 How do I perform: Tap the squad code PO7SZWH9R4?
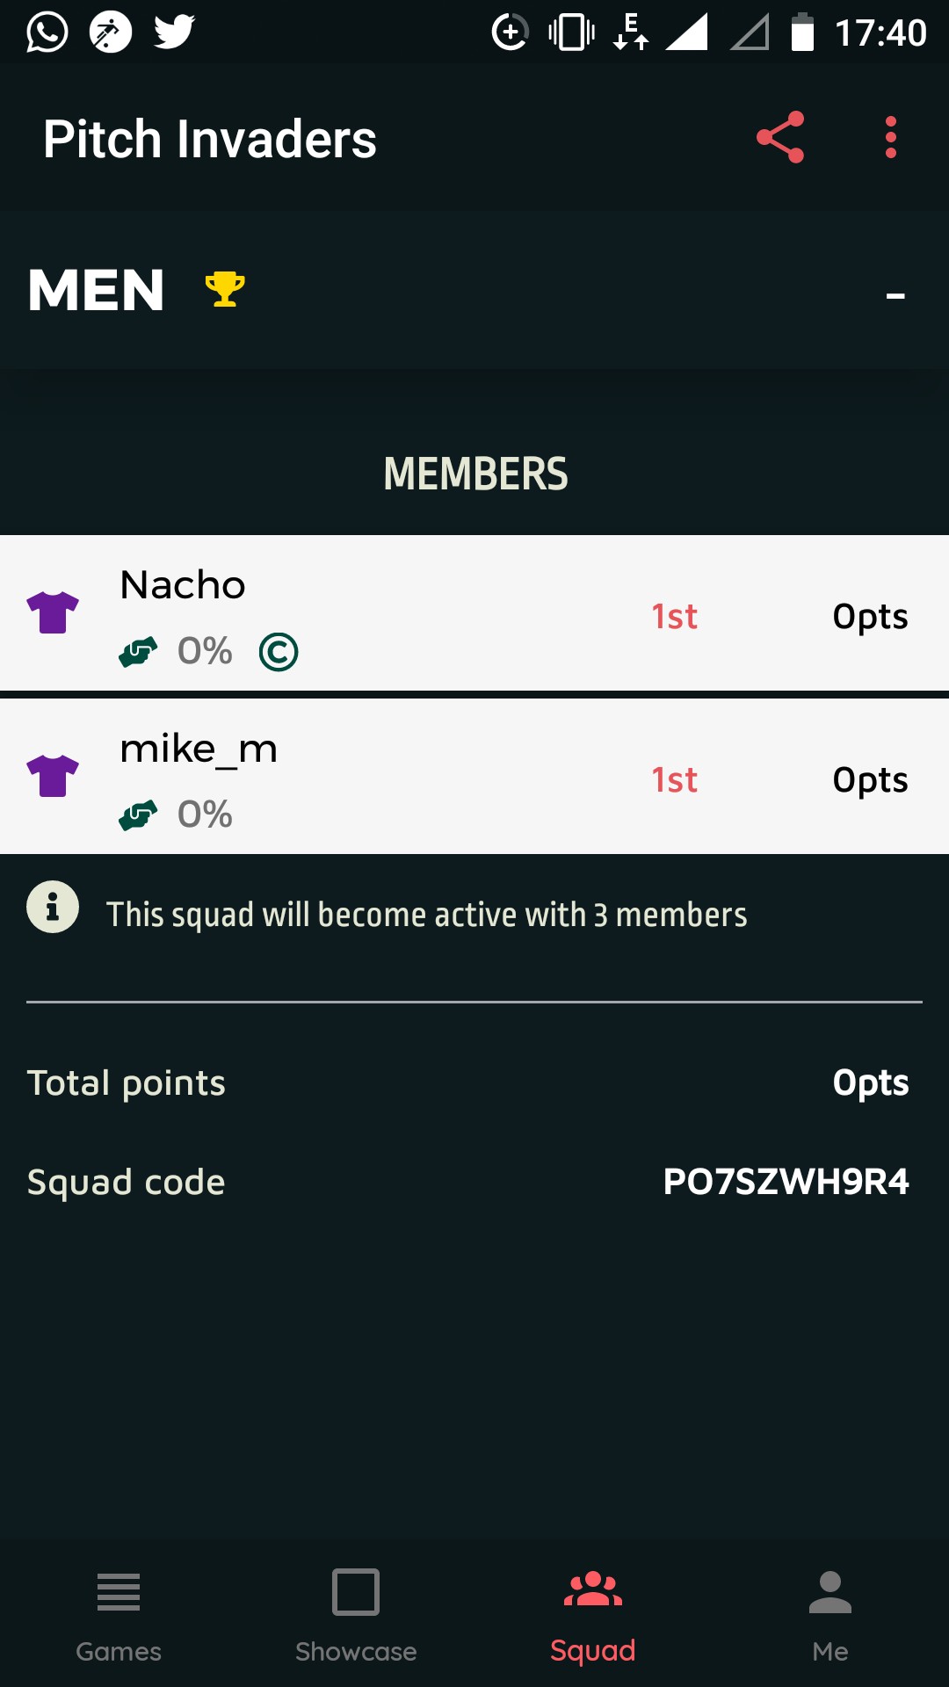pyautogui.click(x=786, y=1182)
